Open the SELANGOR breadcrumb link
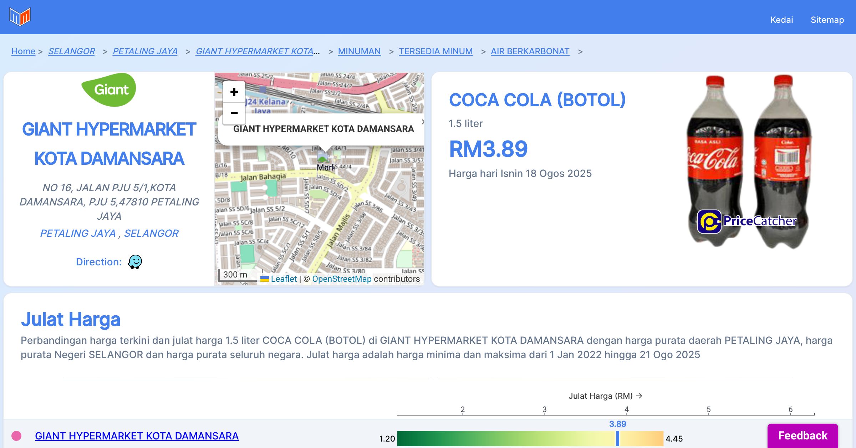856x448 pixels. [71, 51]
